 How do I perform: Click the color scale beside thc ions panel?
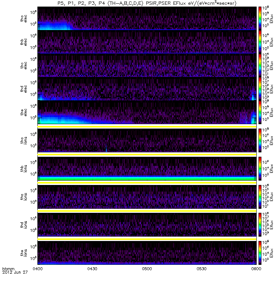point(260,197)
